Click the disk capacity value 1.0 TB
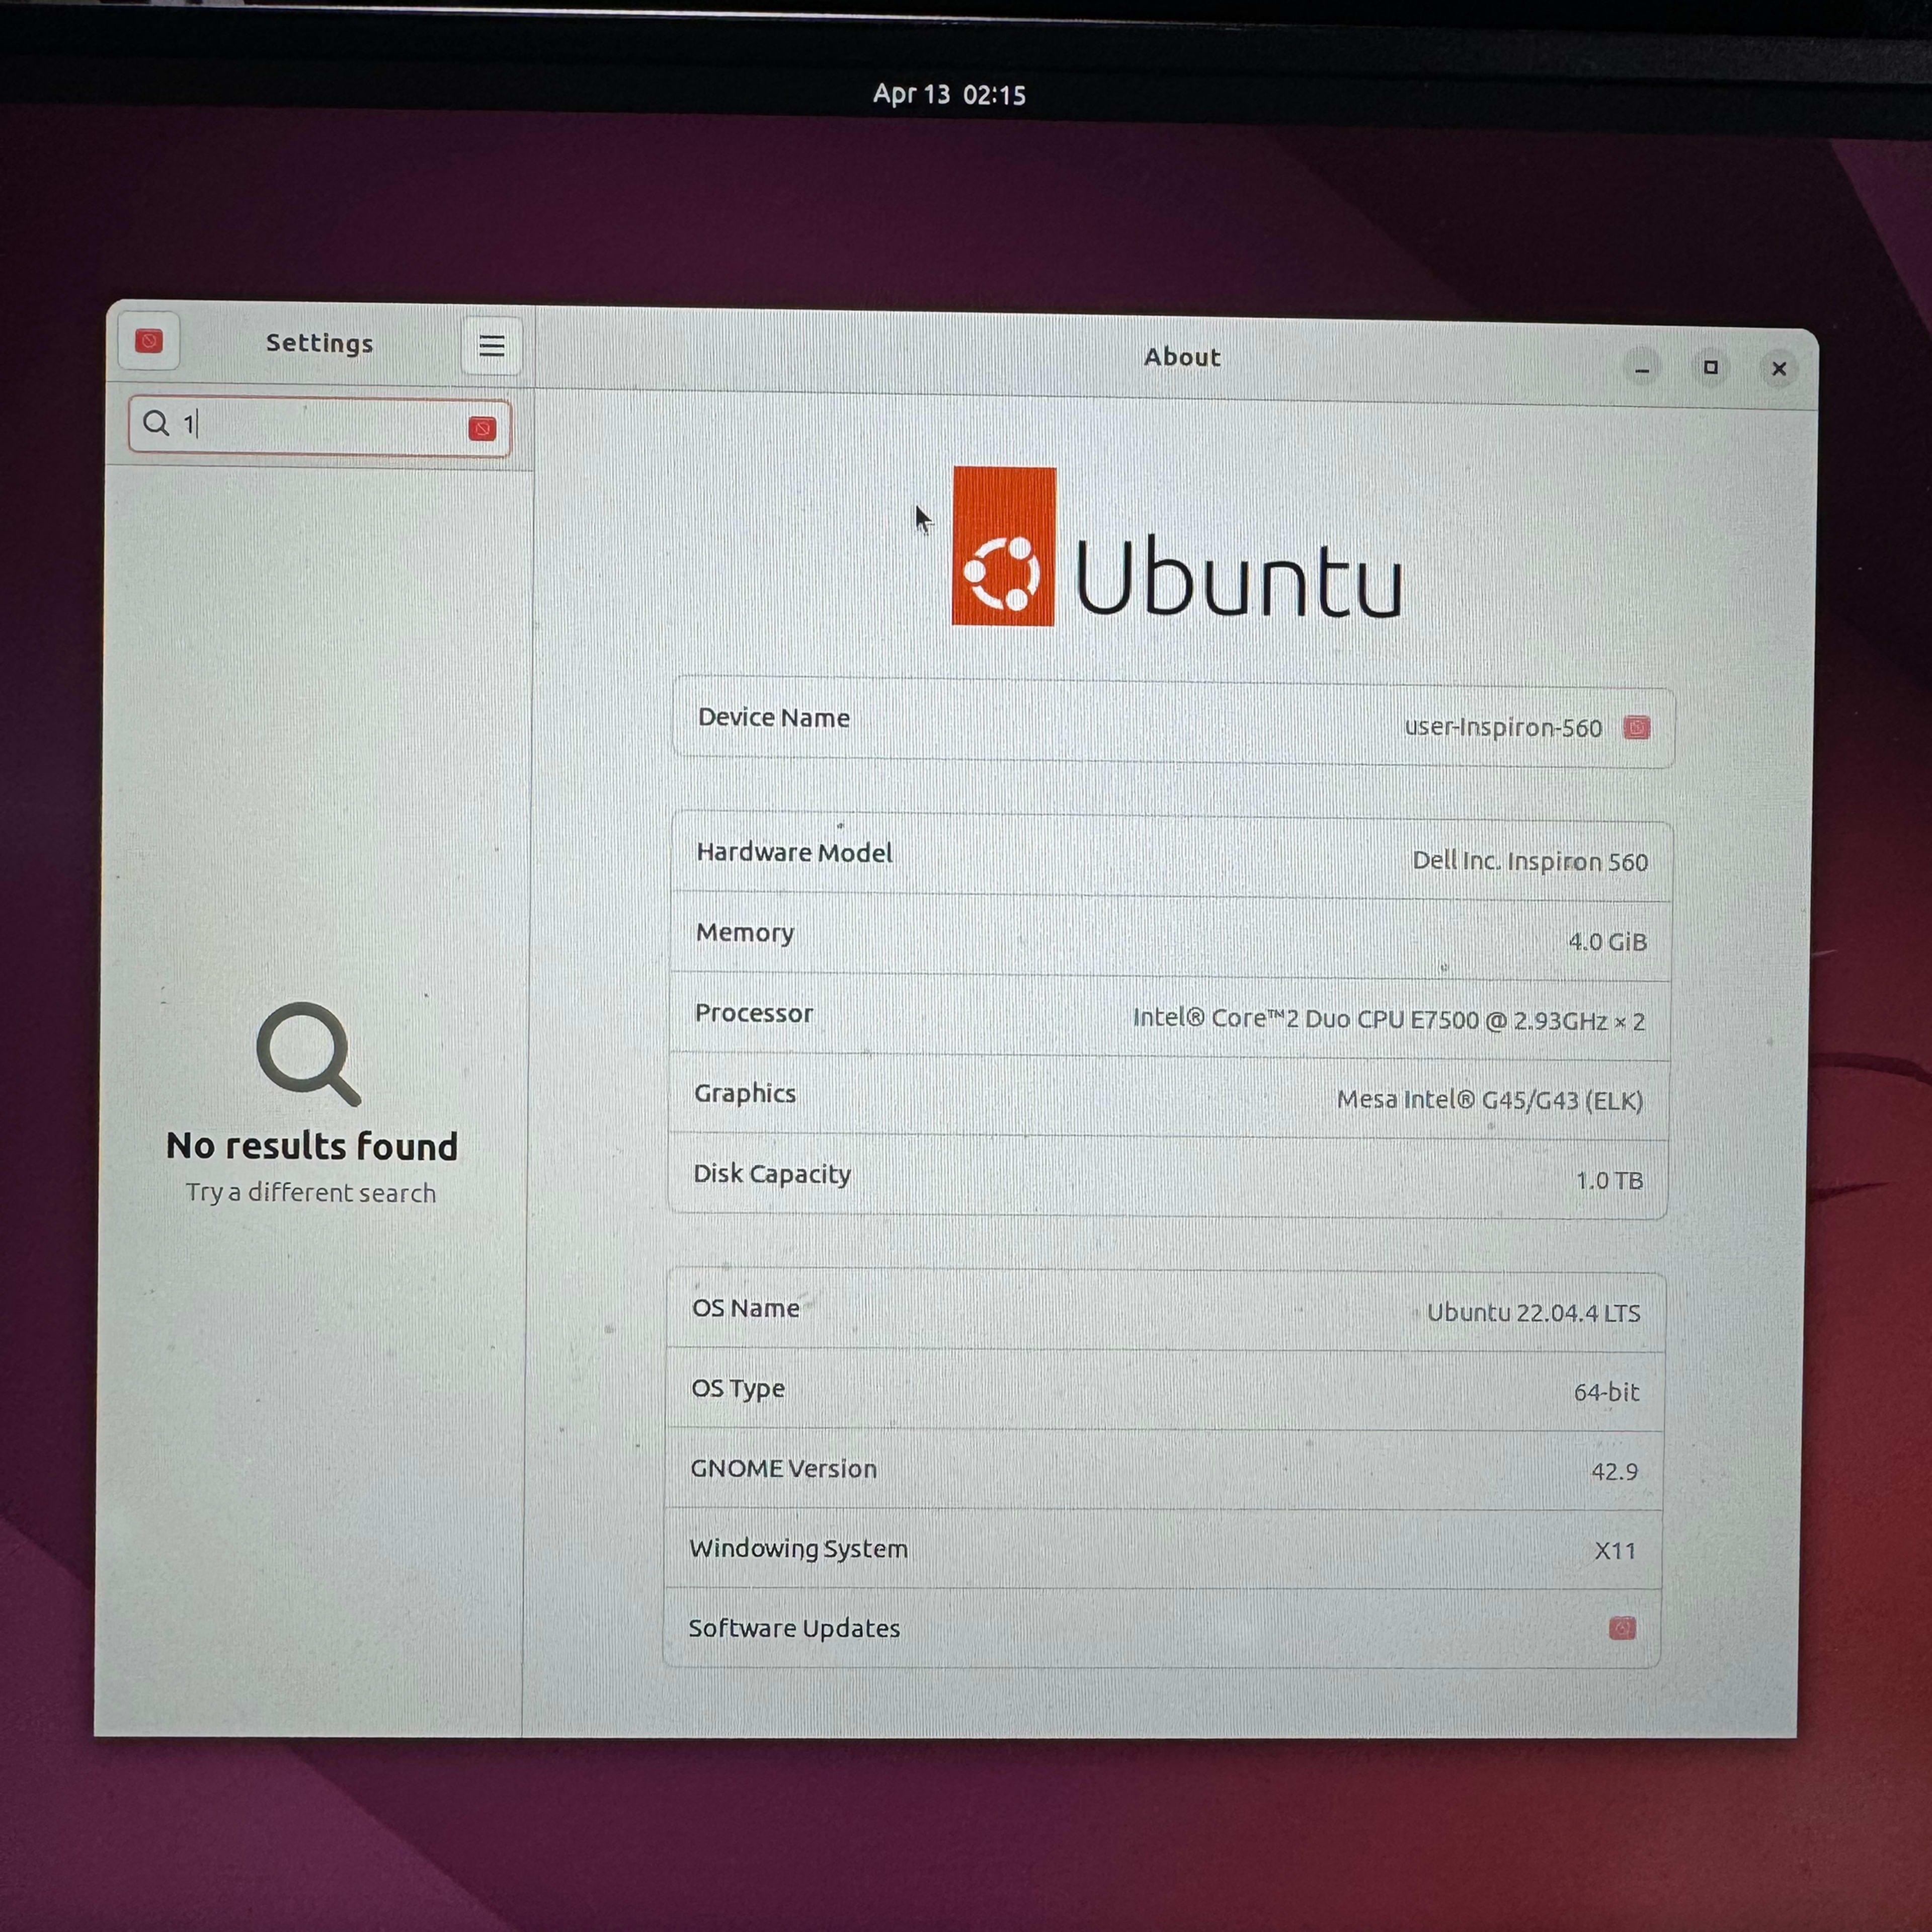The width and height of the screenshot is (1932, 1932). [x=1609, y=1180]
